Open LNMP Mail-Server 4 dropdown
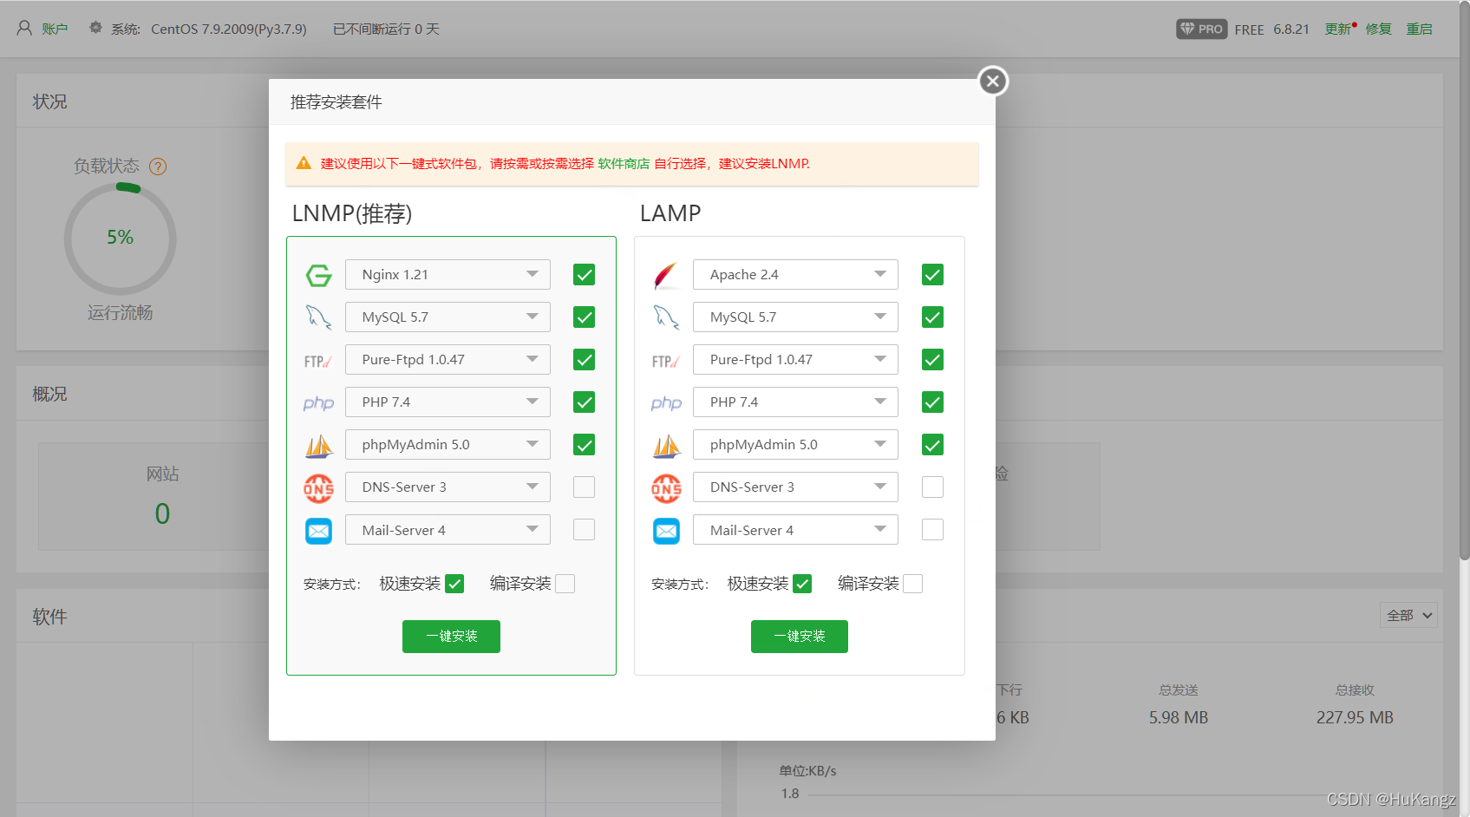 [448, 530]
